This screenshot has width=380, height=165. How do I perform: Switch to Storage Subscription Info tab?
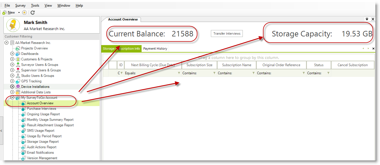tap(122, 49)
